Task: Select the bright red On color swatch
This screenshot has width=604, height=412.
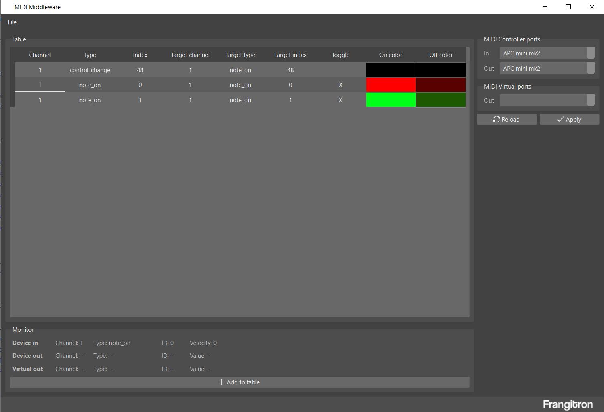Action: click(391, 85)
